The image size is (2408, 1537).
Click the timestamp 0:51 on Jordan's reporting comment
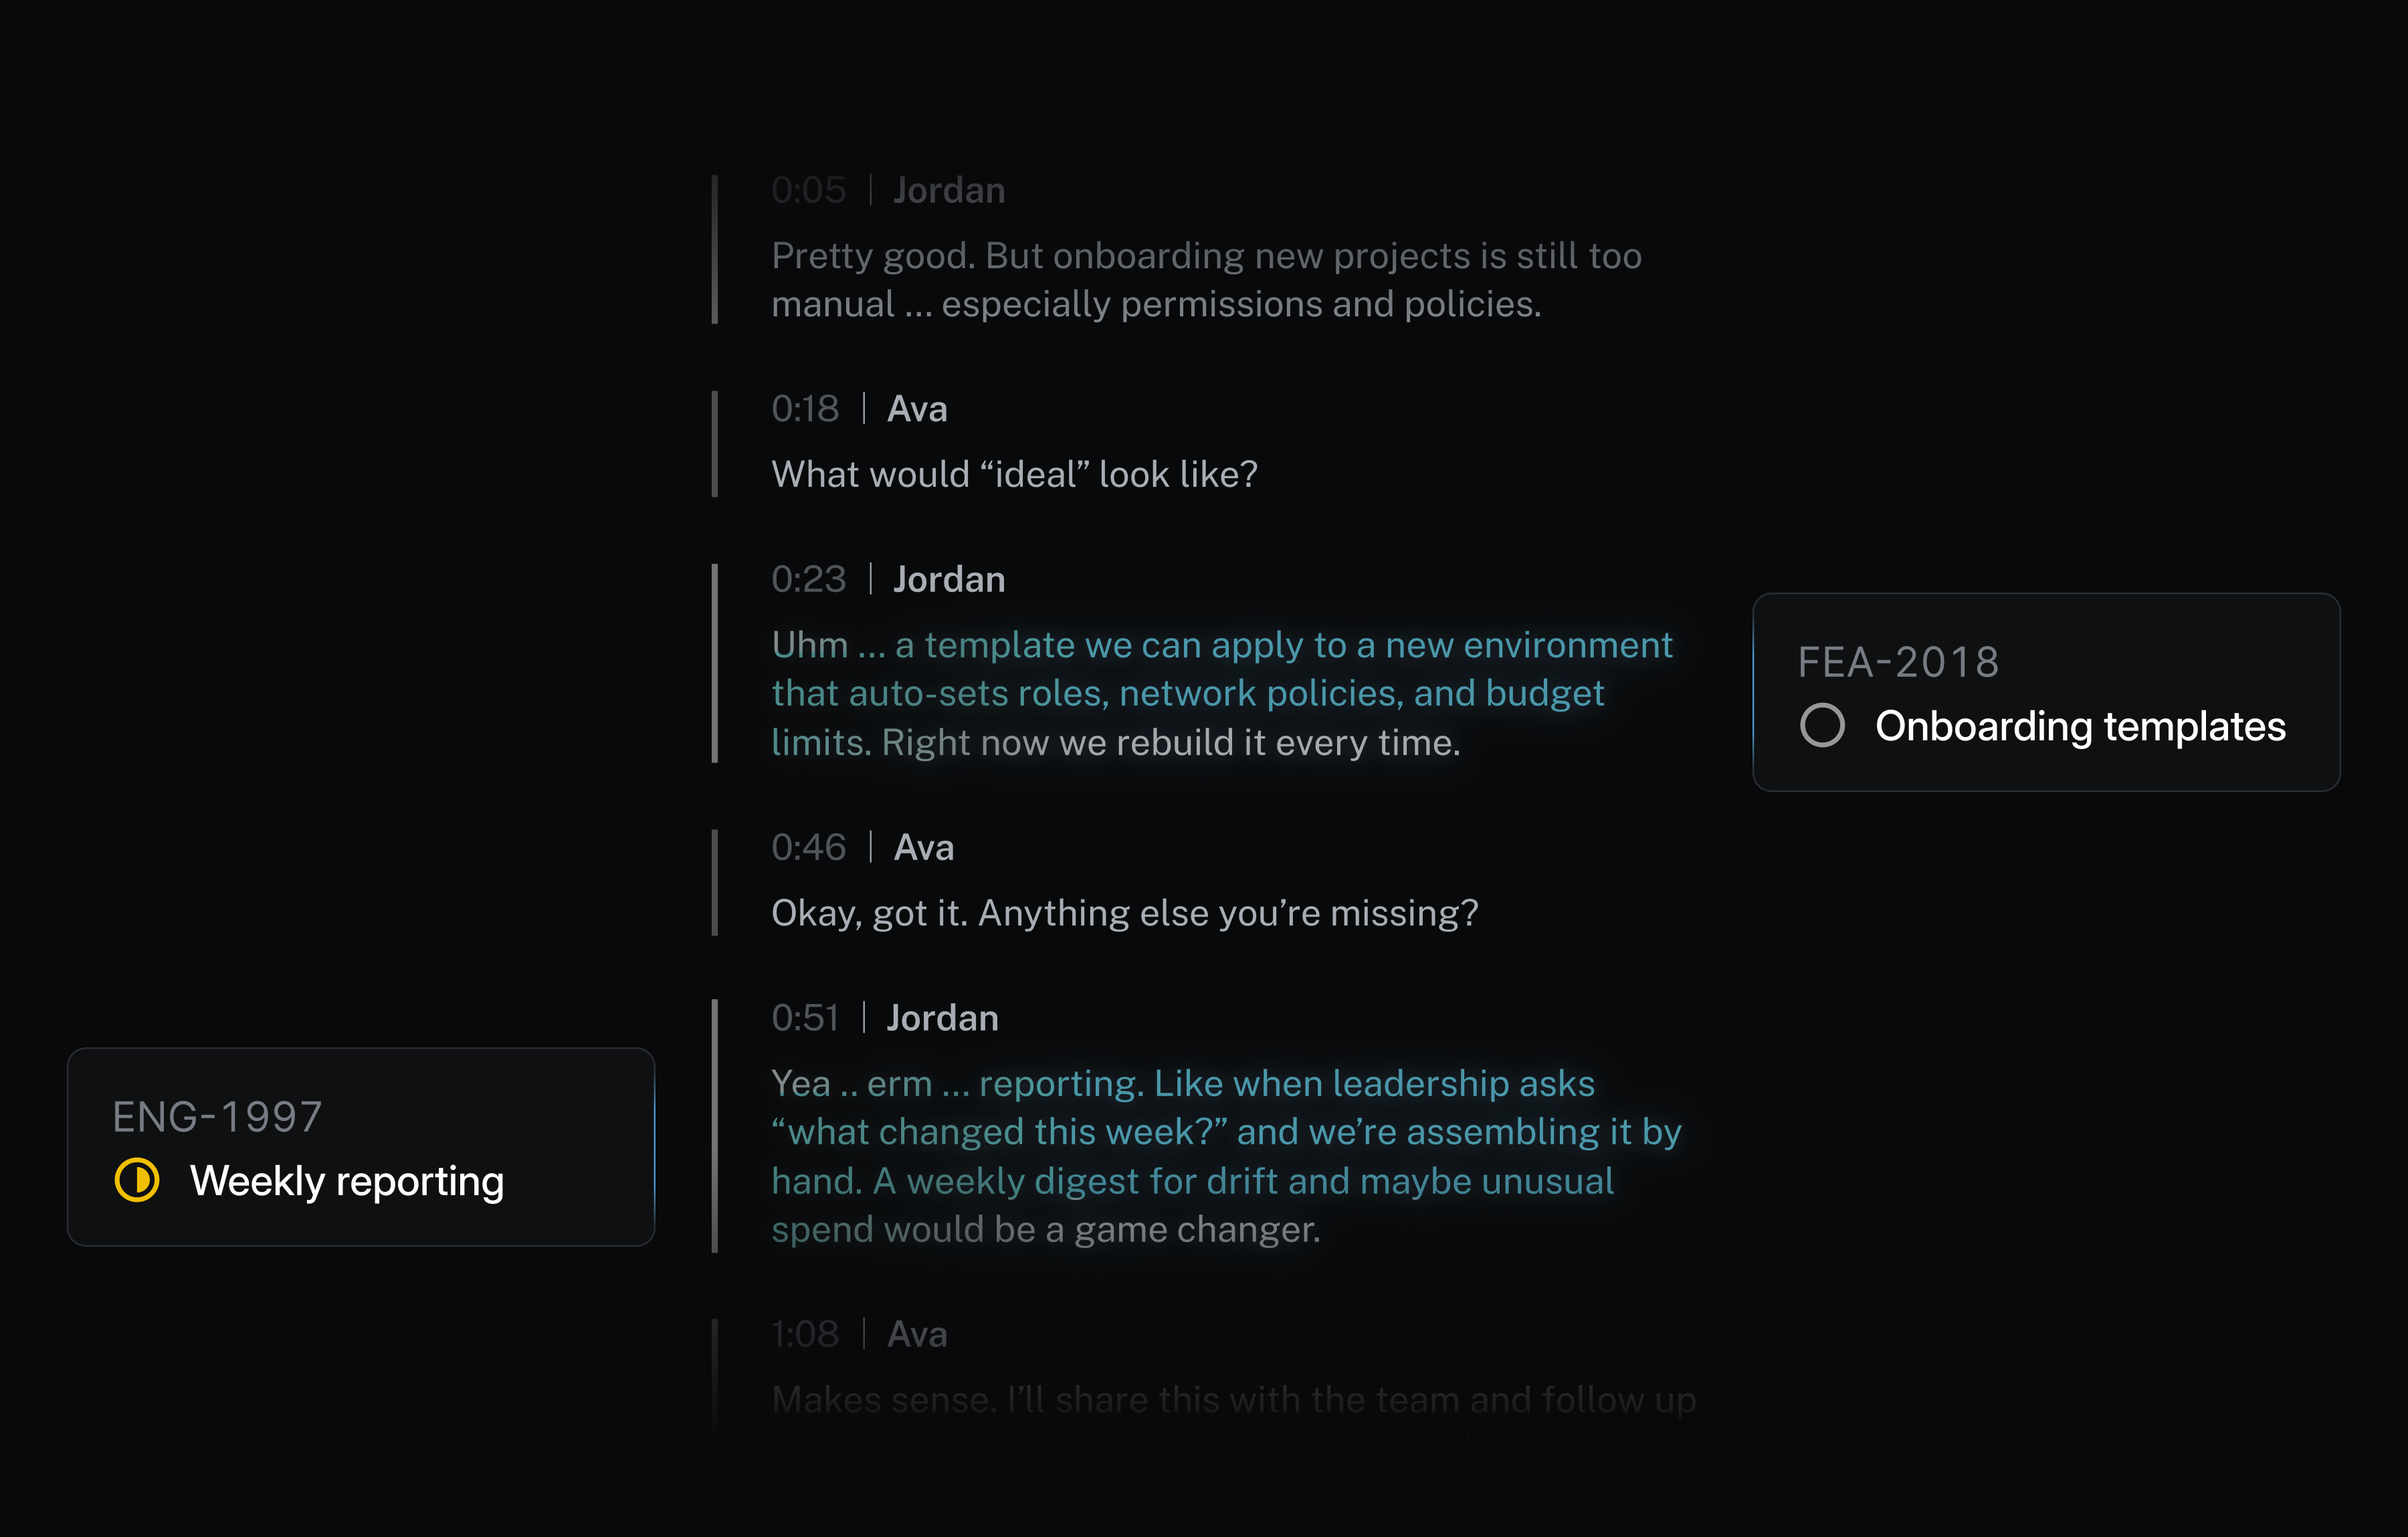coord(805,1018)
